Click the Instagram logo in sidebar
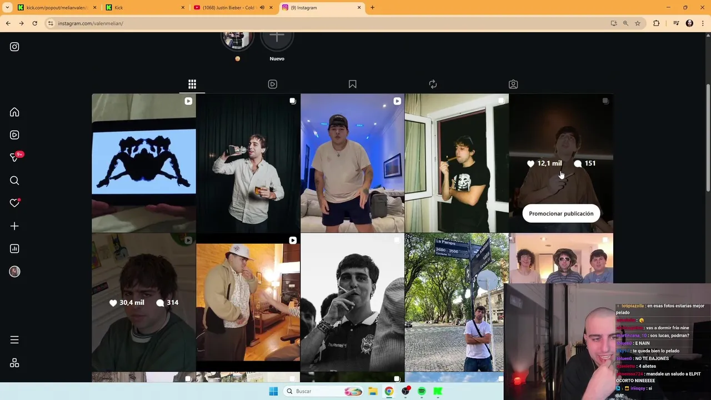The height and width of the screenshot is (400, 711). click(14, 47)
